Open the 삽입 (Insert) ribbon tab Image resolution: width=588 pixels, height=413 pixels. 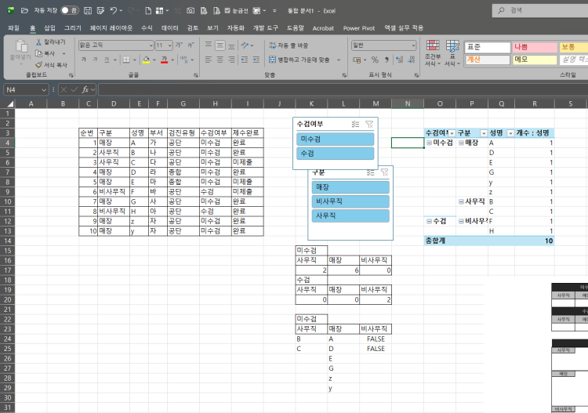49,27
